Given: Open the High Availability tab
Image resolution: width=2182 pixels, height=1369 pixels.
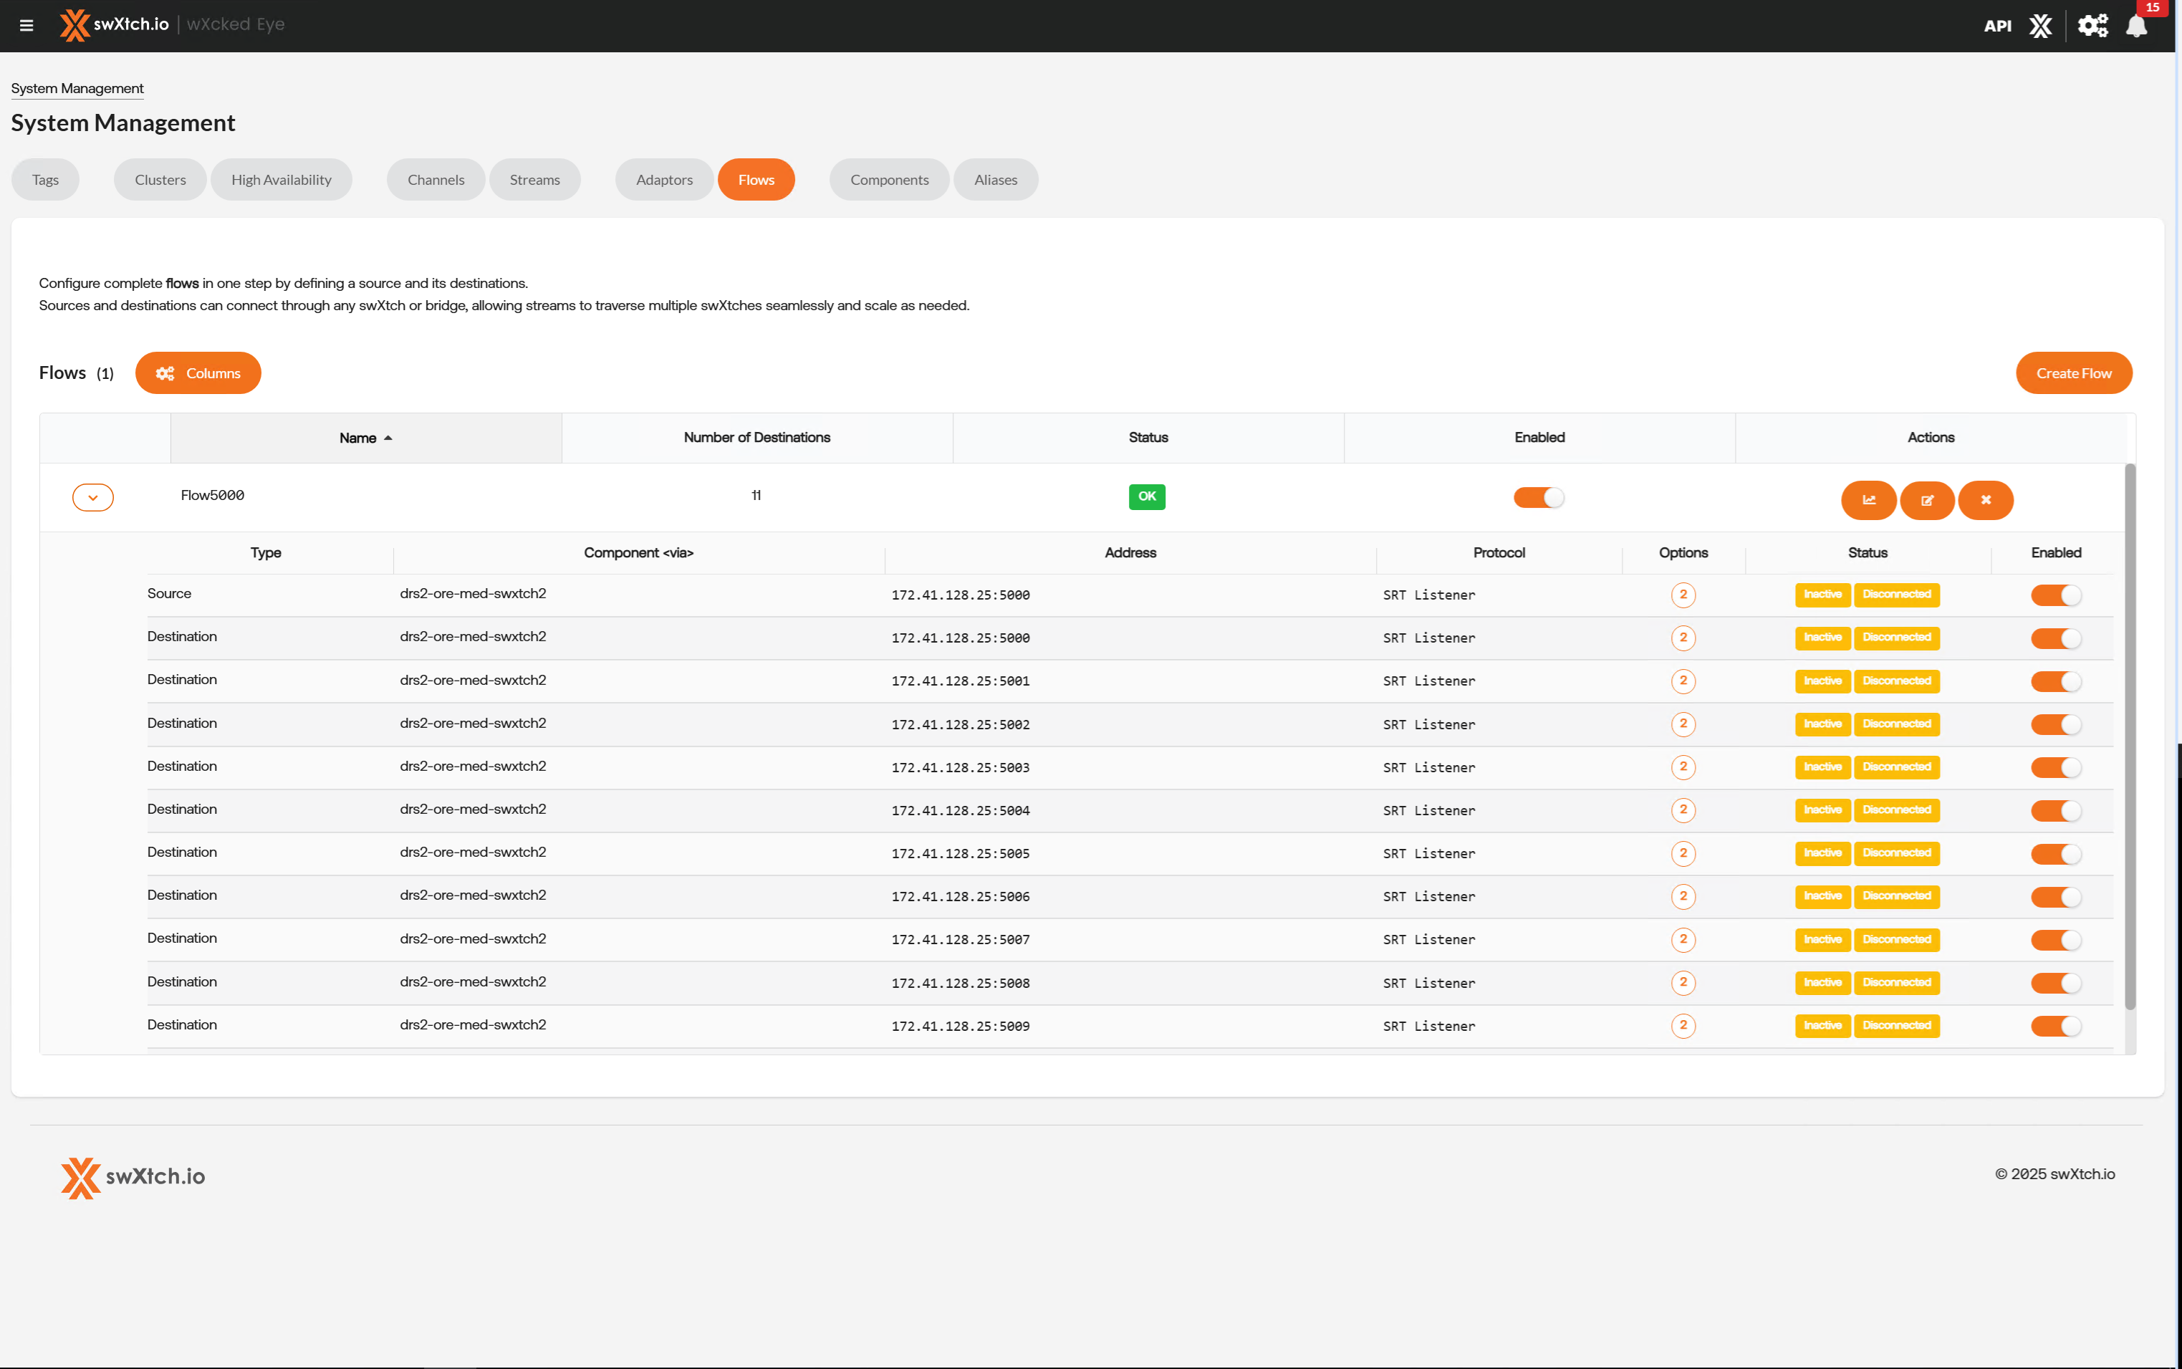Looking at the screenshot, I should point(281,179).
